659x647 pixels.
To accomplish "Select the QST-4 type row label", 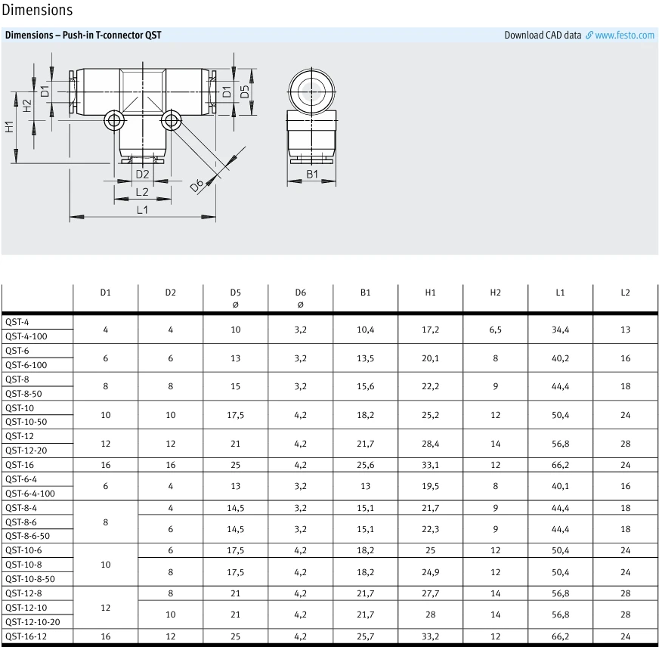I will (x=17, y=322).
